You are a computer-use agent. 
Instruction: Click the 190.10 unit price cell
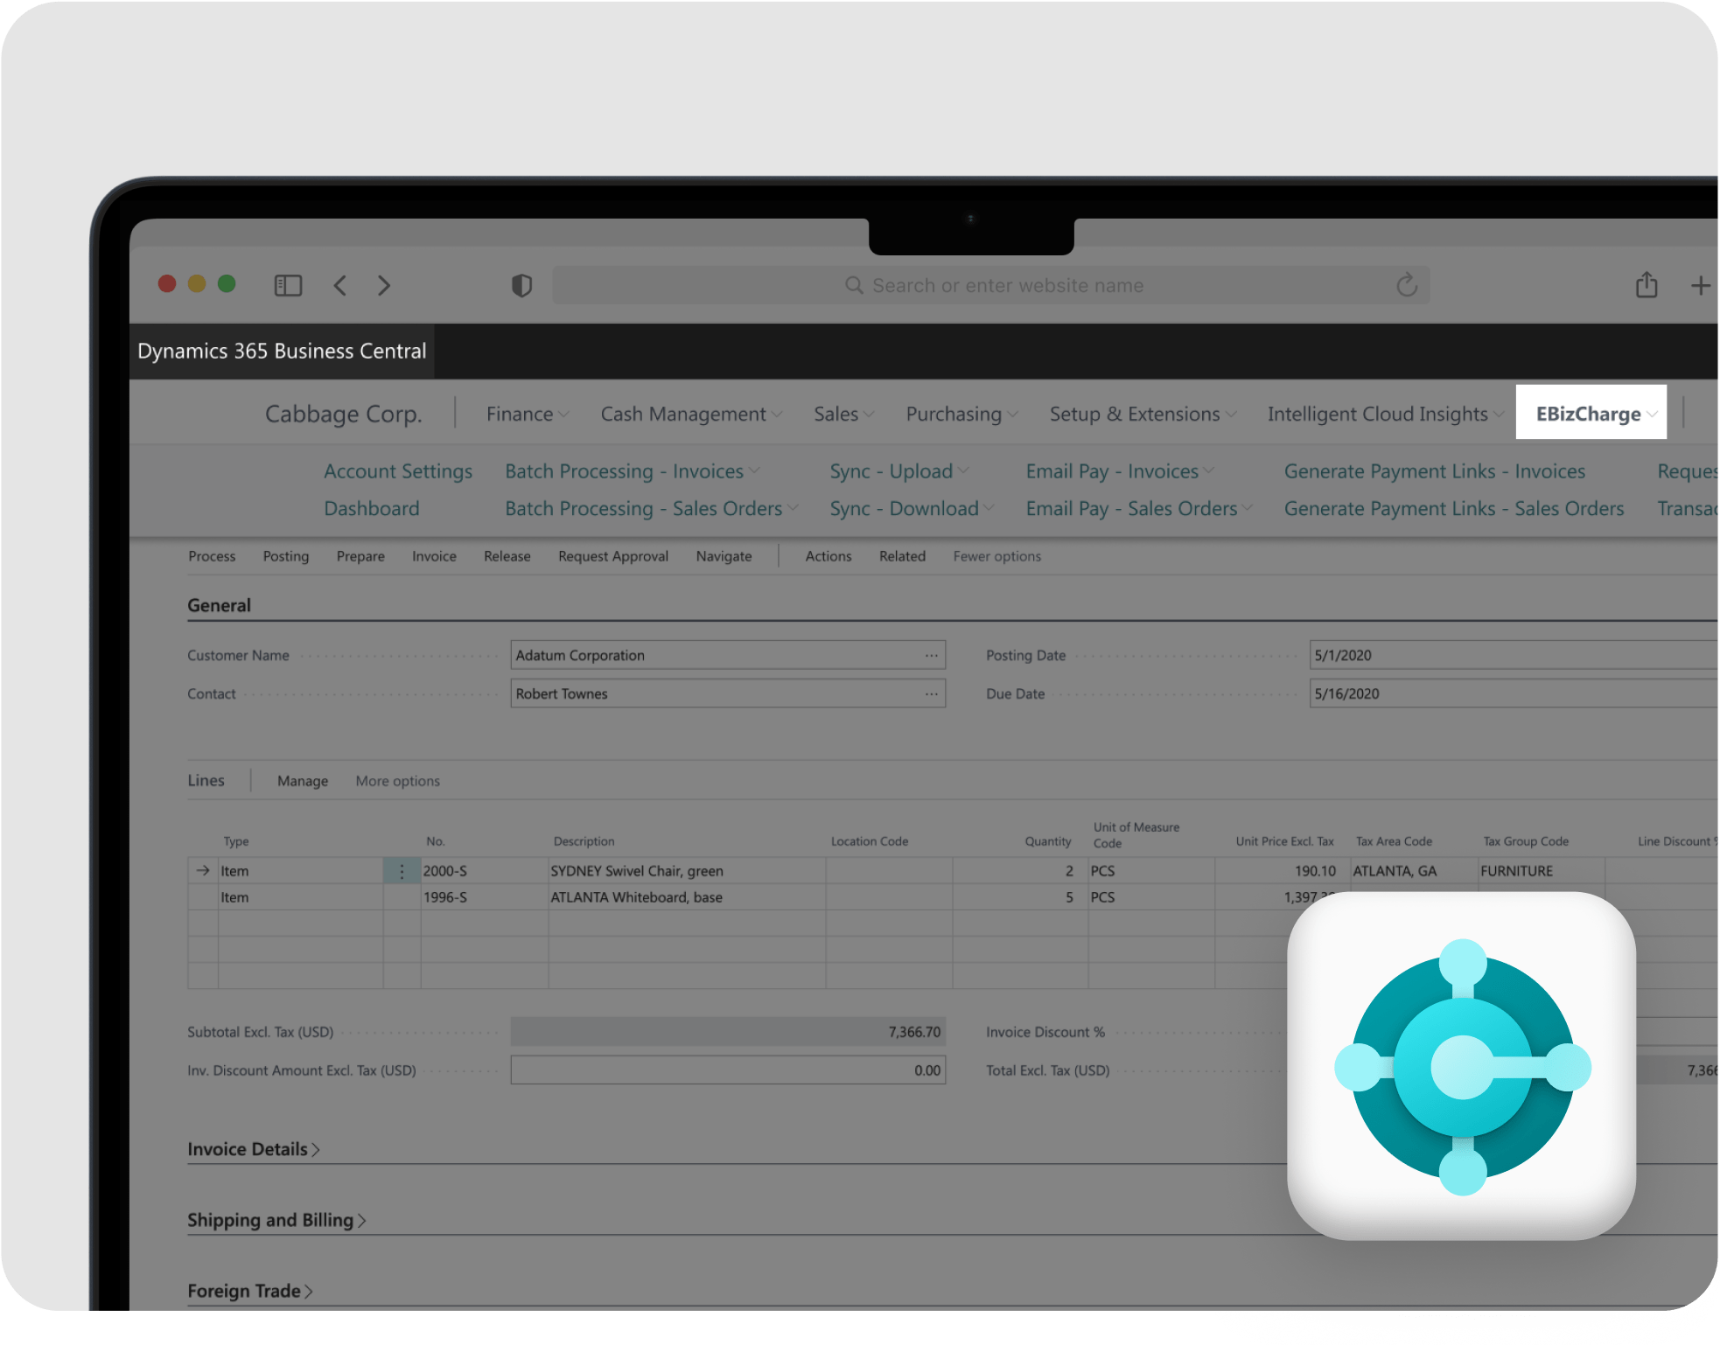tap(1283, 871)
